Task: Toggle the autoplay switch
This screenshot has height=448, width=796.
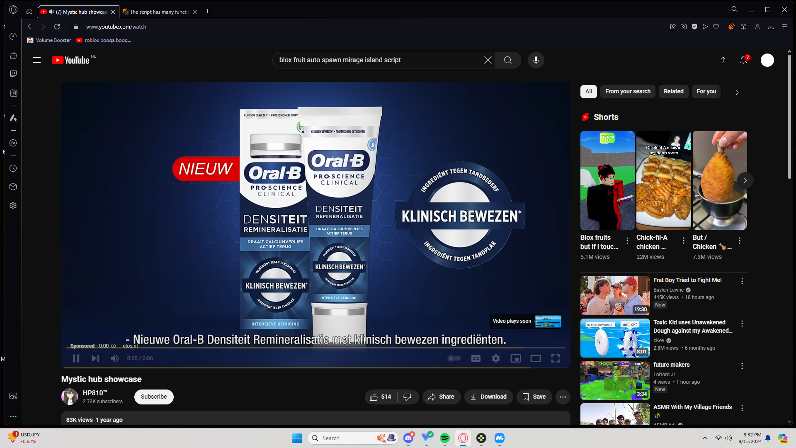Action: pyautogui.click(x=454, y=358)
